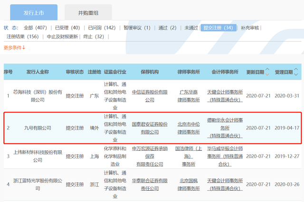This screenshot has height=202, width=304.
Task: Open issuer 上纬新材料科技股份有限公司
Action: [x=38, y=156]
